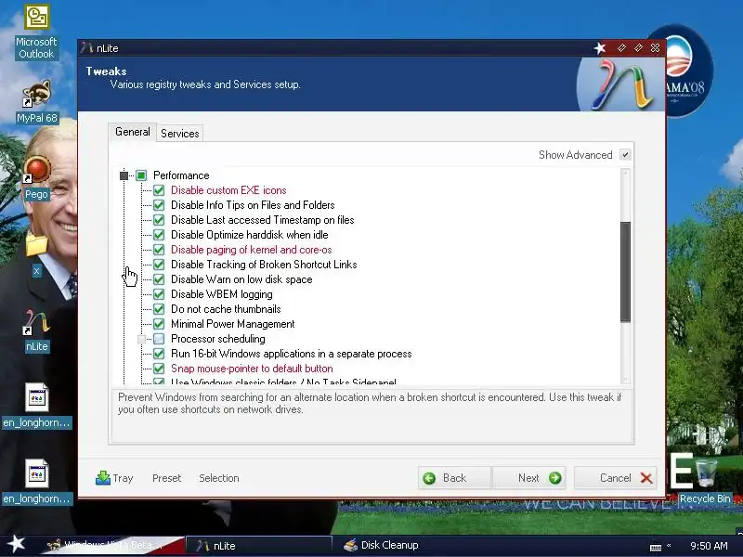Uncheck Disable Warn on low disk space

159,279
